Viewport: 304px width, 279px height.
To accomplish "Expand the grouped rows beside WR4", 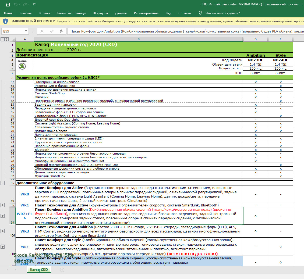I will click(3, 247).
